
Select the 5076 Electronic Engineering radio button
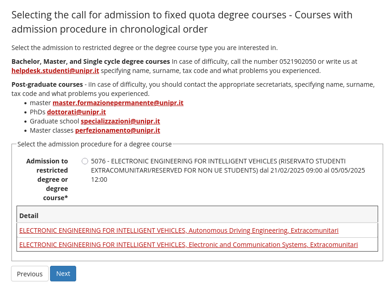(85, 161)
